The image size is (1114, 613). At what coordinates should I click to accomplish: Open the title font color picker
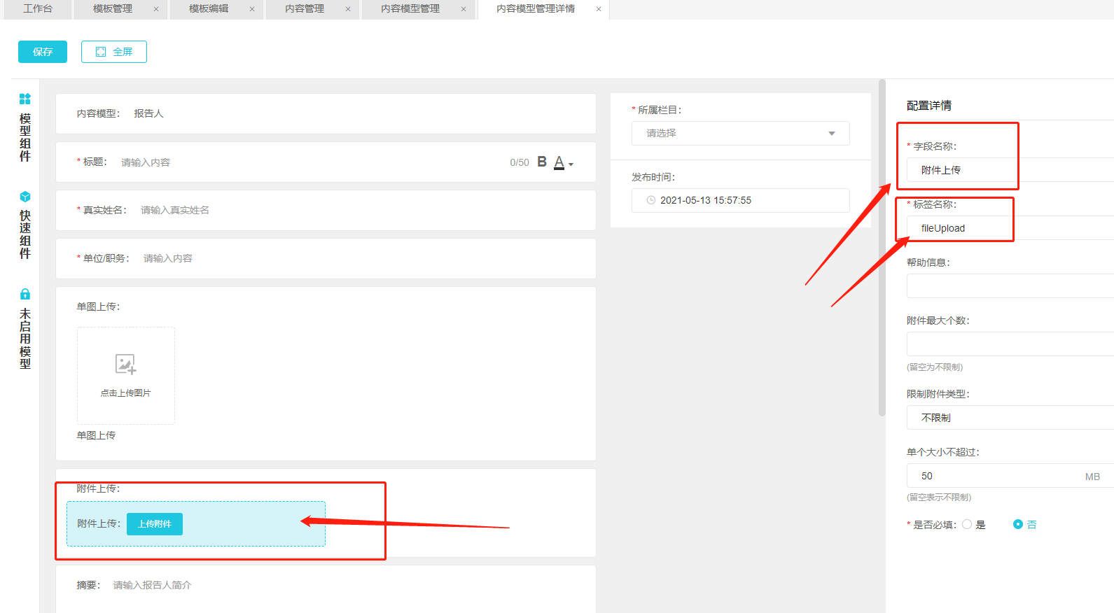coord(564,163)
